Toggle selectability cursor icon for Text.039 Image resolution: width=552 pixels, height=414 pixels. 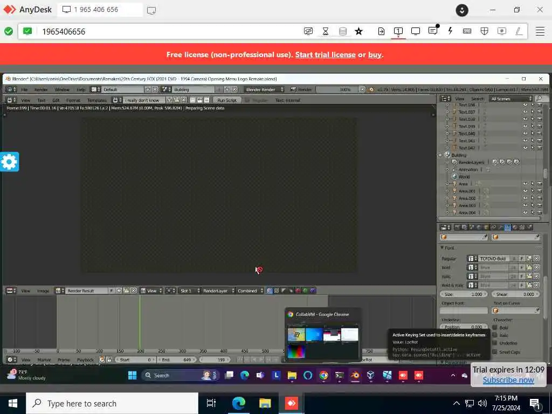click(x=533, y=126)
